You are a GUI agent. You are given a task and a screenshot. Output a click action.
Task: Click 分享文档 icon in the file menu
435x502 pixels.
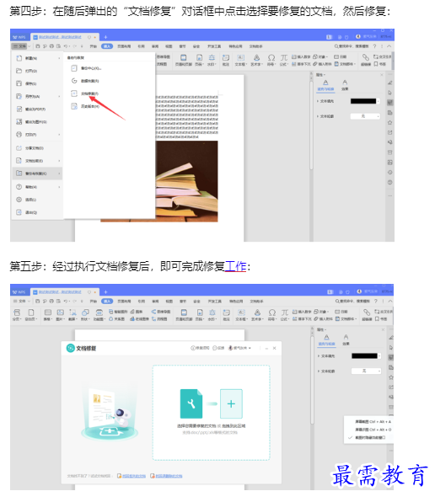[19, 148]
